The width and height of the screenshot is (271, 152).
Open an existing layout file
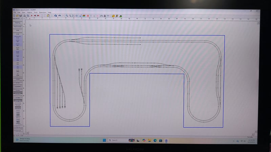18,16
